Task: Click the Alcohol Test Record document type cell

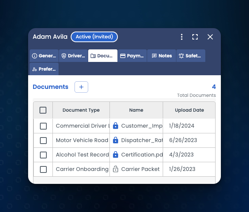Action: (x=81, y=155)
